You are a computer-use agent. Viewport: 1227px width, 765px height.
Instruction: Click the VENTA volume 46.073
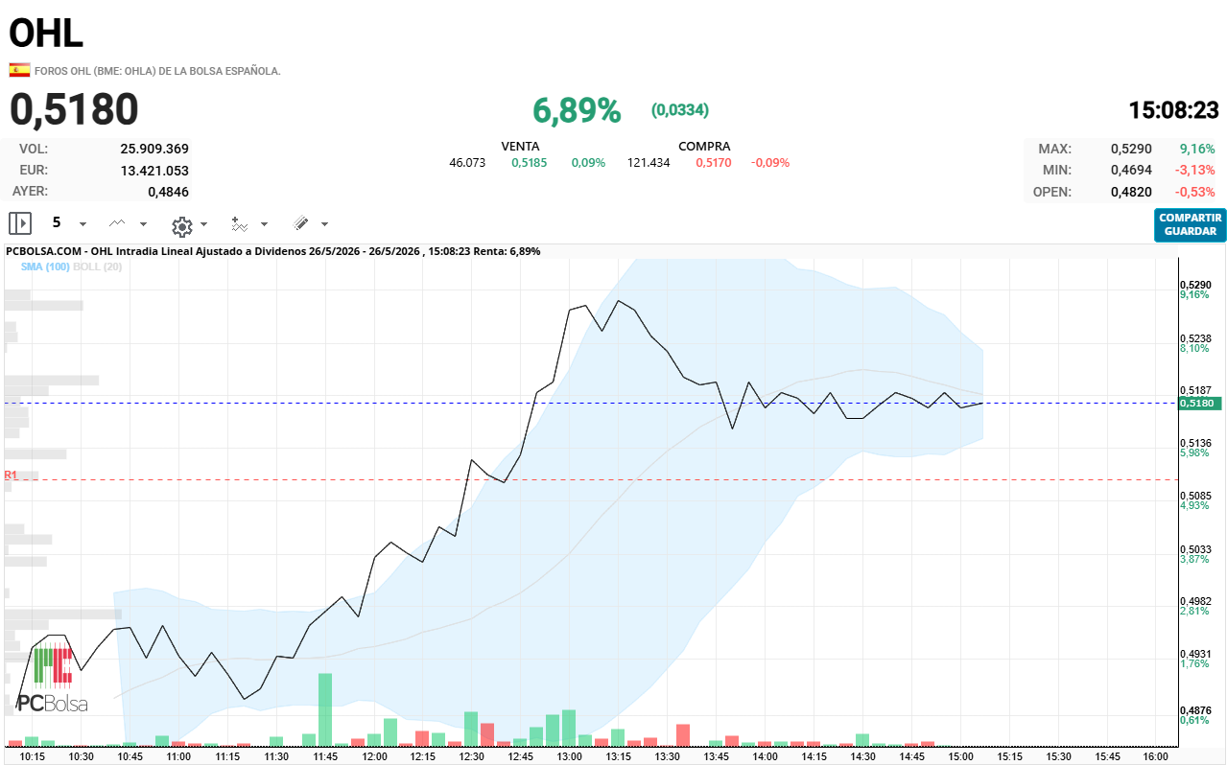467,163
